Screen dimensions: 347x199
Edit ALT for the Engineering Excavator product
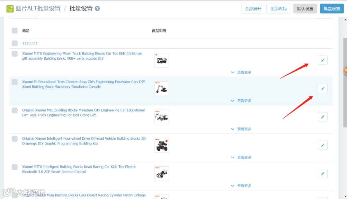pyautogui.click(x=323, y=88)
